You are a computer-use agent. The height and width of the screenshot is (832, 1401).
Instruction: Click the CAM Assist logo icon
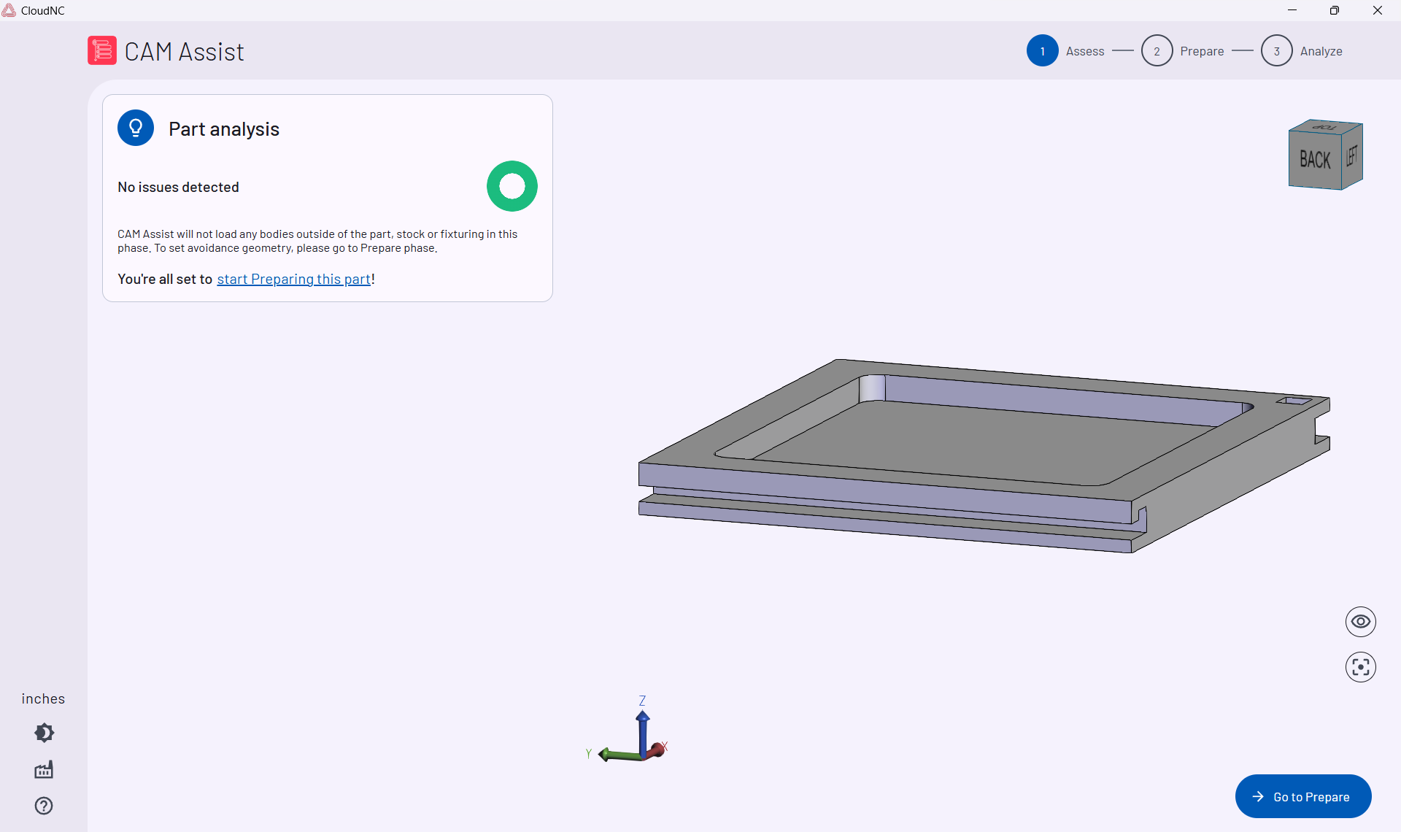[x=102, y=51]
